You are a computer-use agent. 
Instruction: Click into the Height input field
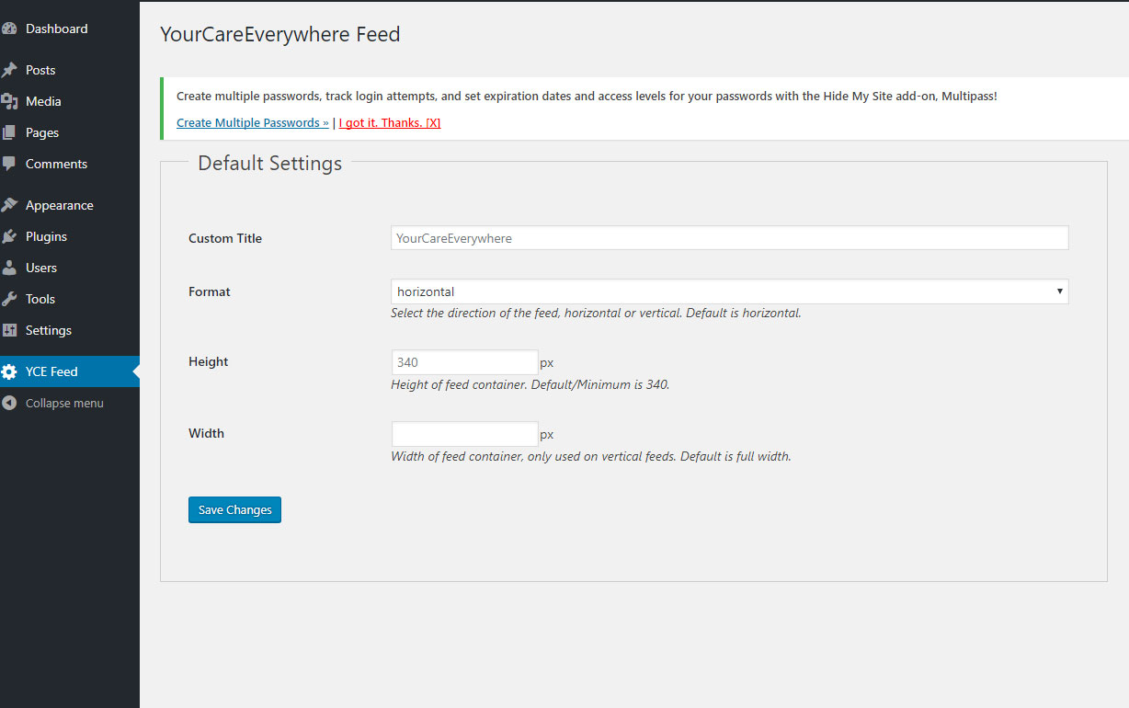465,362
